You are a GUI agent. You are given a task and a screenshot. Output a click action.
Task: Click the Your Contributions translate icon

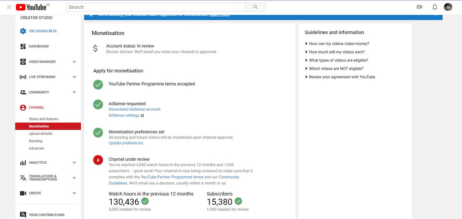click(x=23, y=215)
